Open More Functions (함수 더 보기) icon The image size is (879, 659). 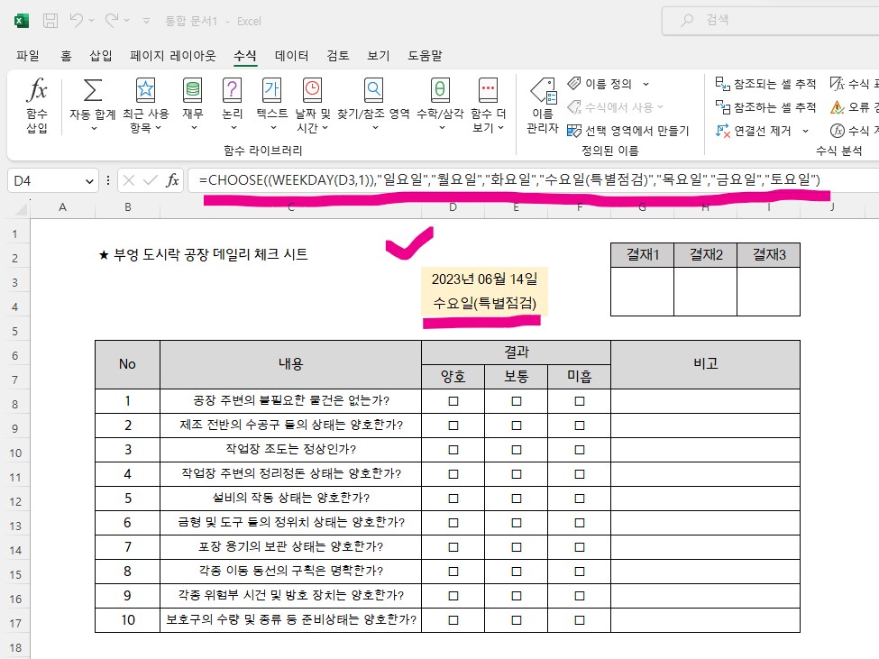[489, 89]
